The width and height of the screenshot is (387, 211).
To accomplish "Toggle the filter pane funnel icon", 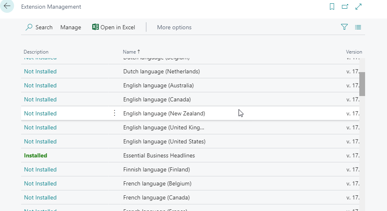I will [x=344, y=27].
